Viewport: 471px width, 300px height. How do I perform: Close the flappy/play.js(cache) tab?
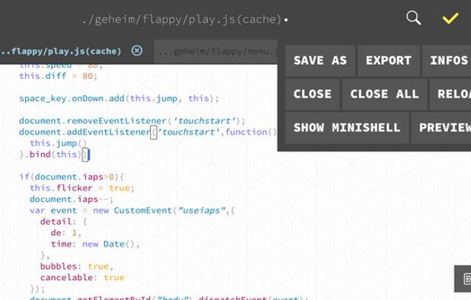coord(136,50)
